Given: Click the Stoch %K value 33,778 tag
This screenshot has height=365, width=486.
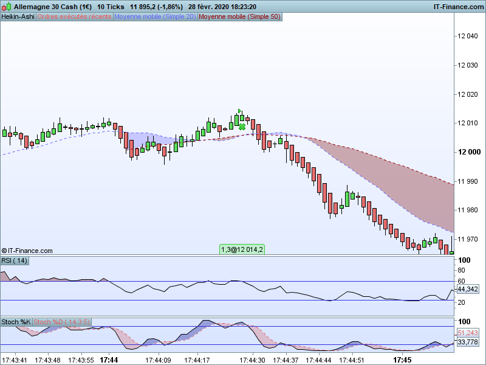Looking at the screenshot, I should pyautogui.click(x=468, y=342).
